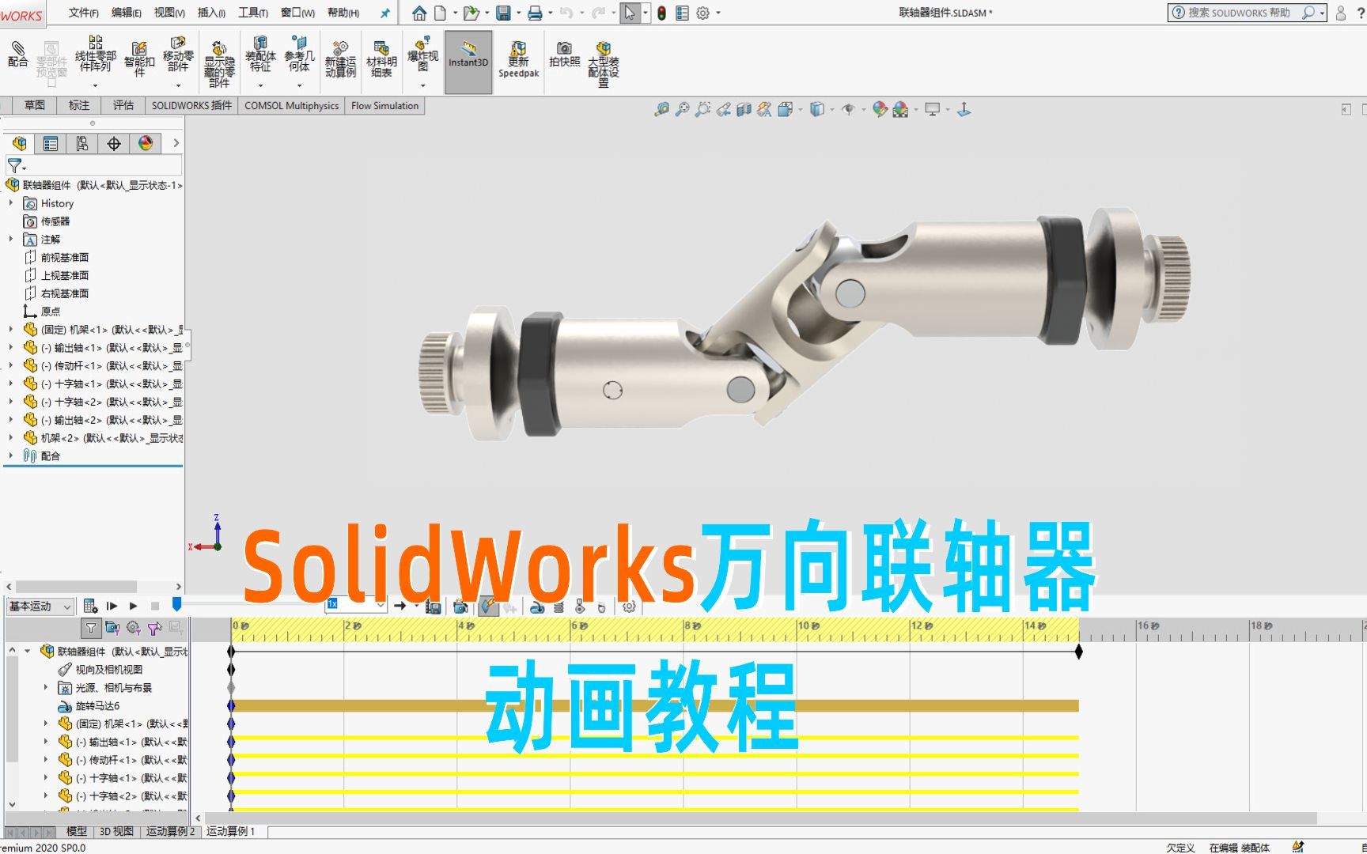The height and width of the screenshot is (854, 1367).
Task: Open the display style dropdown arrow
Action: point(831,110)
